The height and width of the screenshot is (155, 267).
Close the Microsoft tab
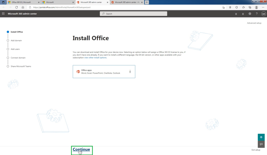(73, 2)
